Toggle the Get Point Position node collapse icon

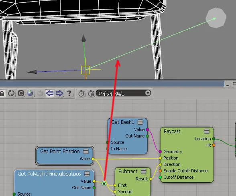pos(86,151)
